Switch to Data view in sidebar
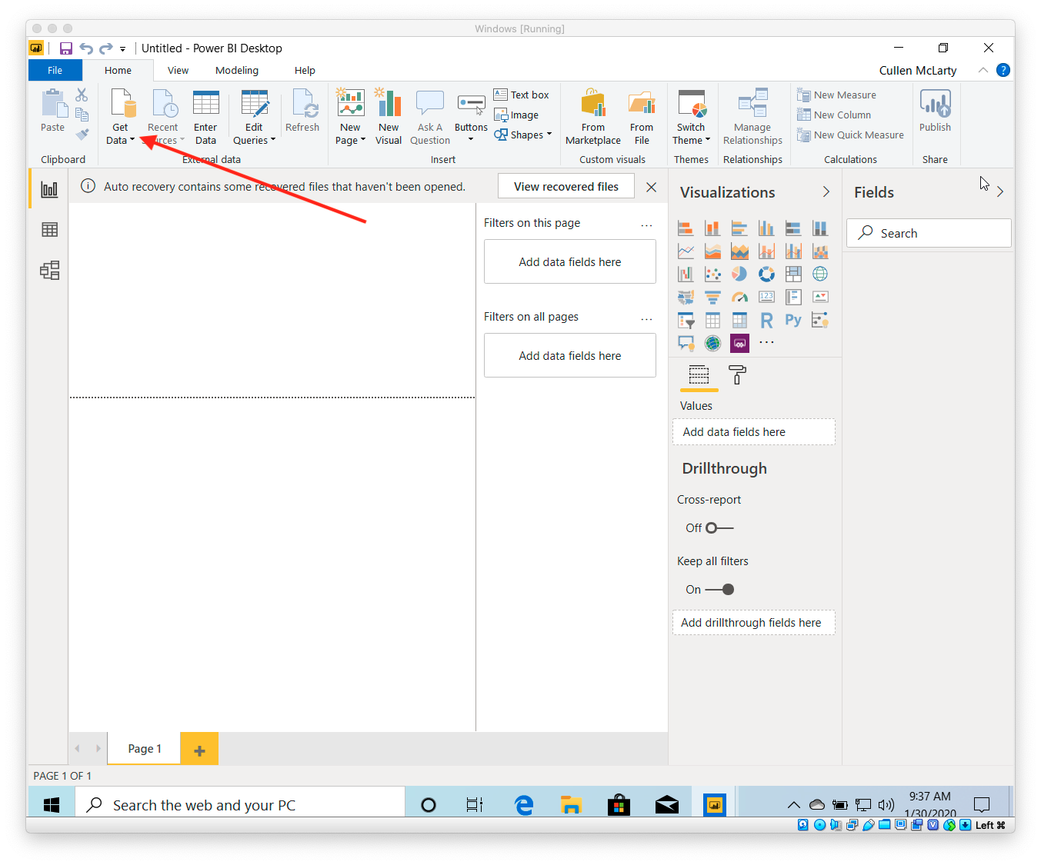The height and width of the screenshot is (865, 1041). (50, 230)
